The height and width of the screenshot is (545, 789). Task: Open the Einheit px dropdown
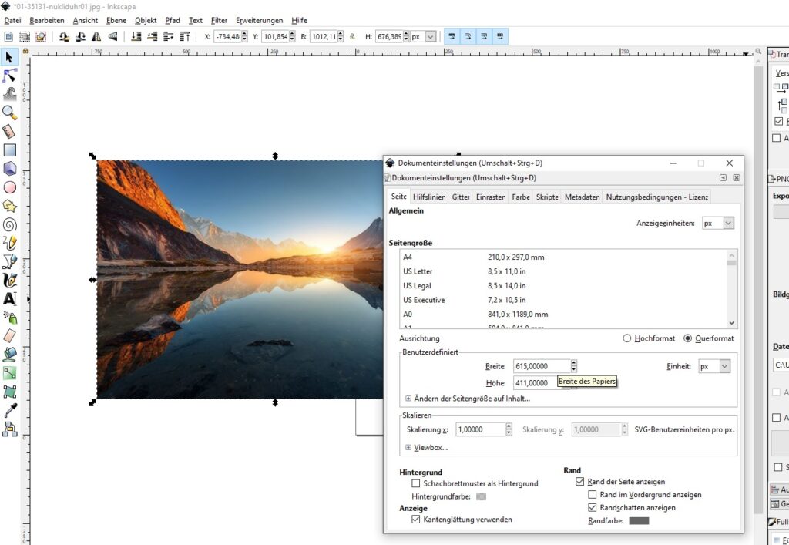coord(714,366)
